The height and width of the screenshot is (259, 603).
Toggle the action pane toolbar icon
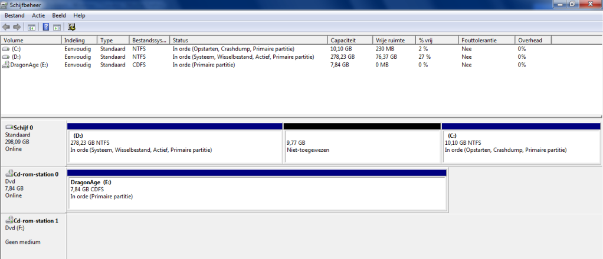[x=57, y=26]
